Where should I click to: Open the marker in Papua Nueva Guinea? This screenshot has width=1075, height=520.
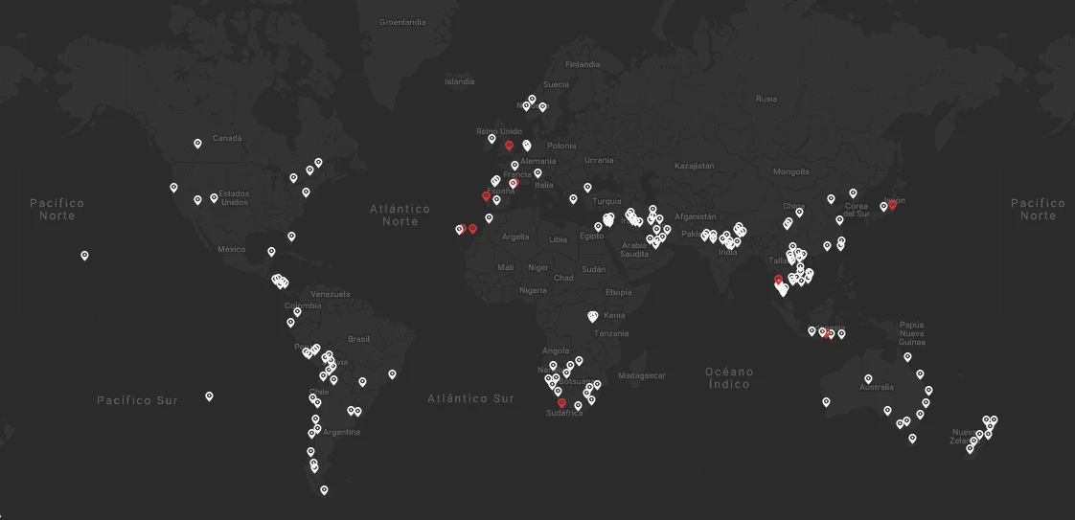(x=907, y=357)
